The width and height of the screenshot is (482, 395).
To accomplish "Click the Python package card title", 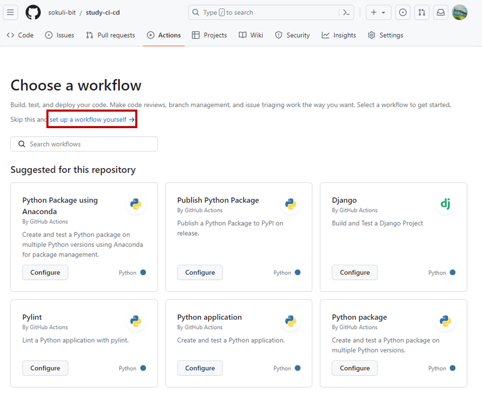I will point(359,317).
